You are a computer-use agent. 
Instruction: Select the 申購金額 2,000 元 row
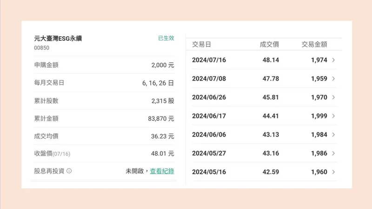[x=104, y=65]
